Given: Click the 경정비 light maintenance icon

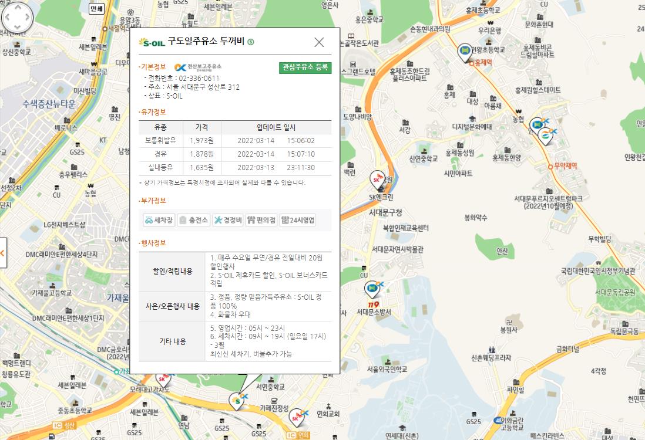Looking at the screenshot, I should pyautogui.click(x=228, y=220).
